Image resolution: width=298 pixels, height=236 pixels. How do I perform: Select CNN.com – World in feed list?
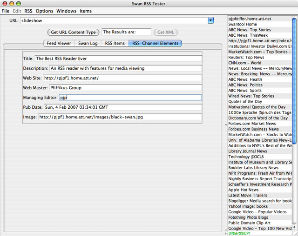[x=245, y=63]
